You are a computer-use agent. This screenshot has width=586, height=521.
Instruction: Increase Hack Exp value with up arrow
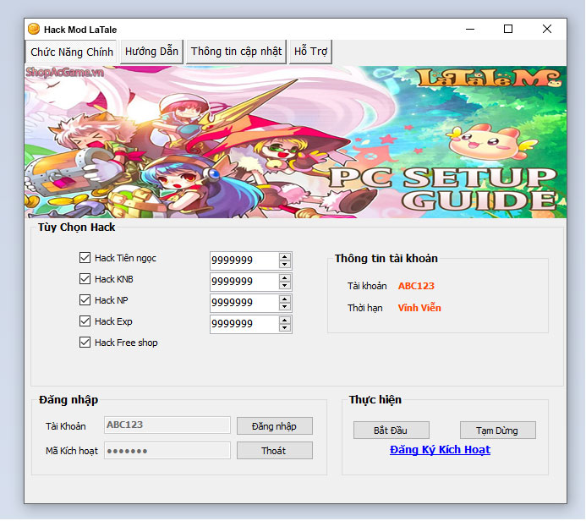[x=285, y=320]
